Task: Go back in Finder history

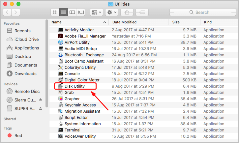Action: tap(7, 12)
